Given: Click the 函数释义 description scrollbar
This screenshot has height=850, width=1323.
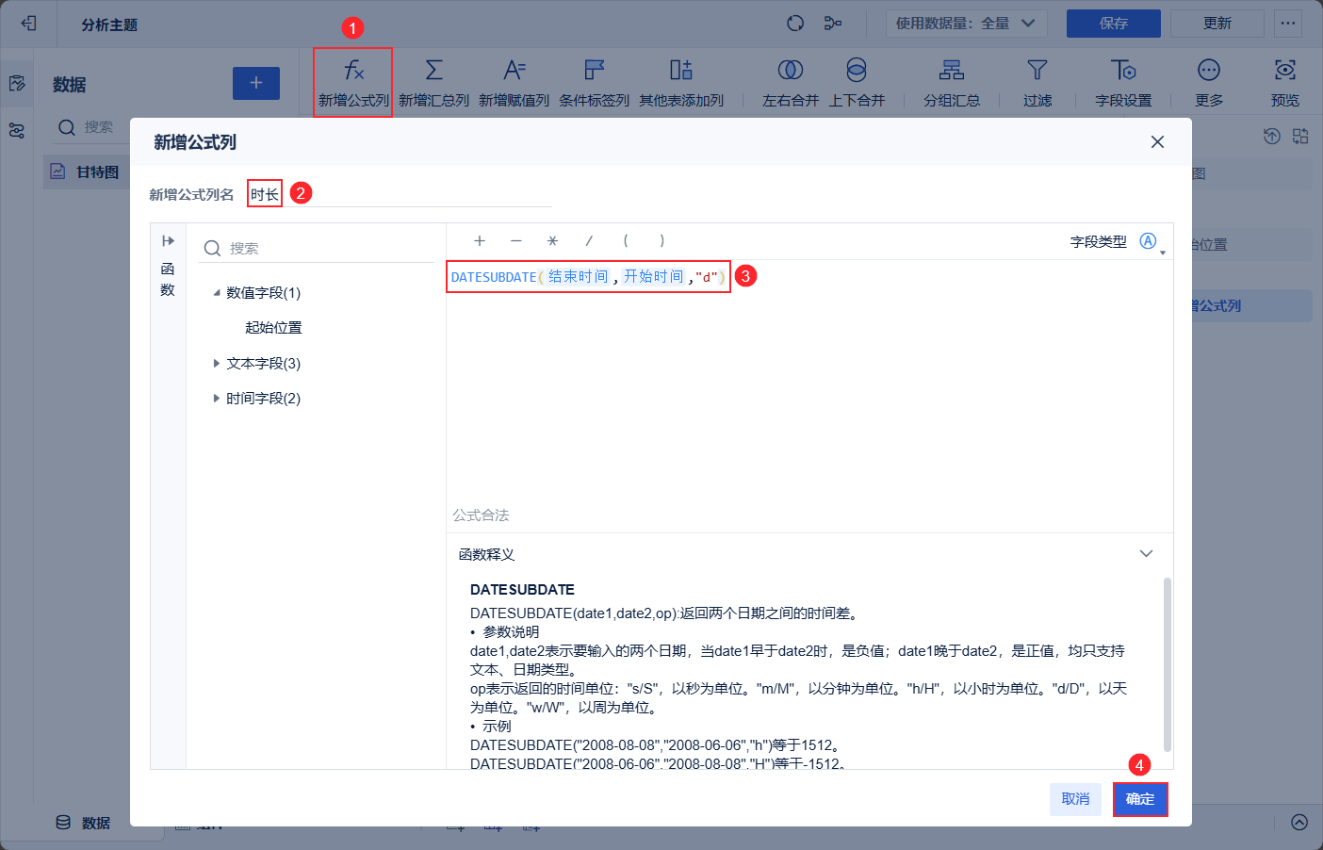Looking at the screenshot, I should [x=1168, y=664].
